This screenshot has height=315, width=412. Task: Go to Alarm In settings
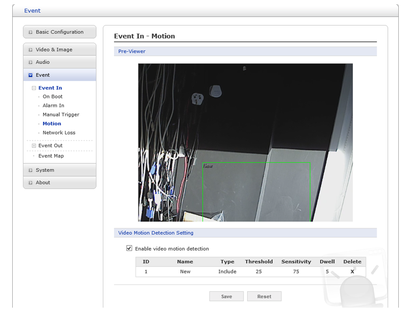click(x=53, y=105)
